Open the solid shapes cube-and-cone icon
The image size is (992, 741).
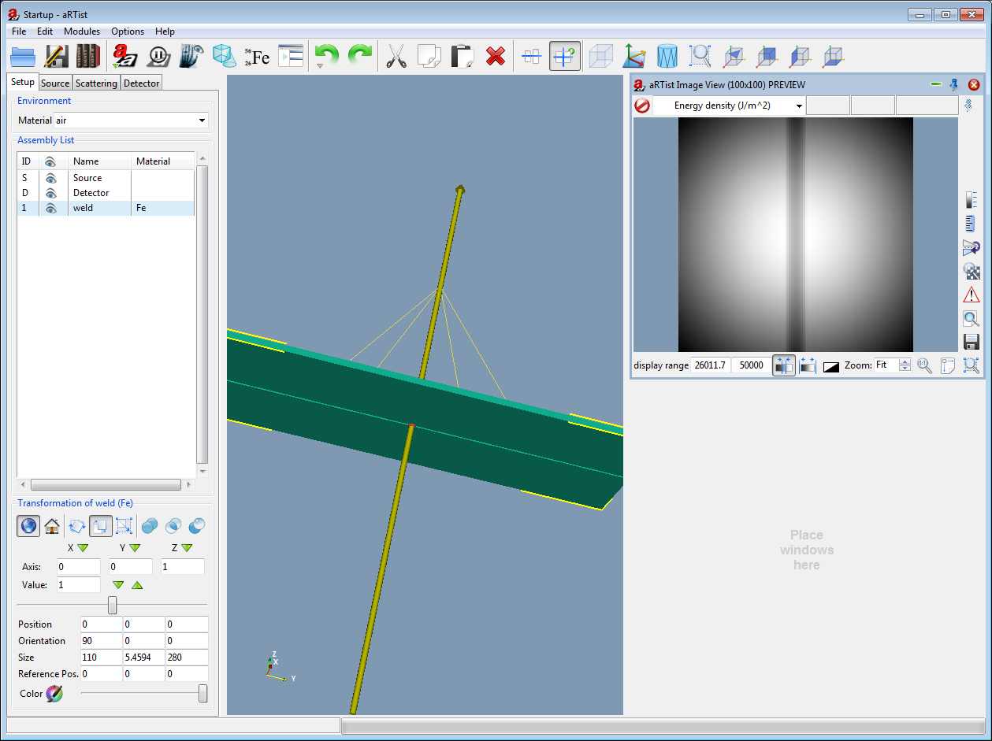[224, 56]
